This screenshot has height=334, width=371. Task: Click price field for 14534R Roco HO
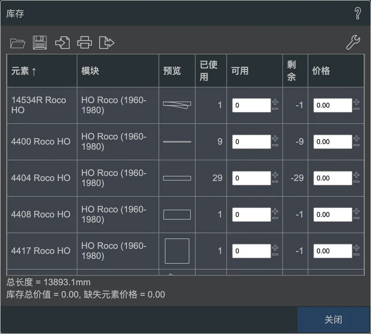[x=333, y=105]
